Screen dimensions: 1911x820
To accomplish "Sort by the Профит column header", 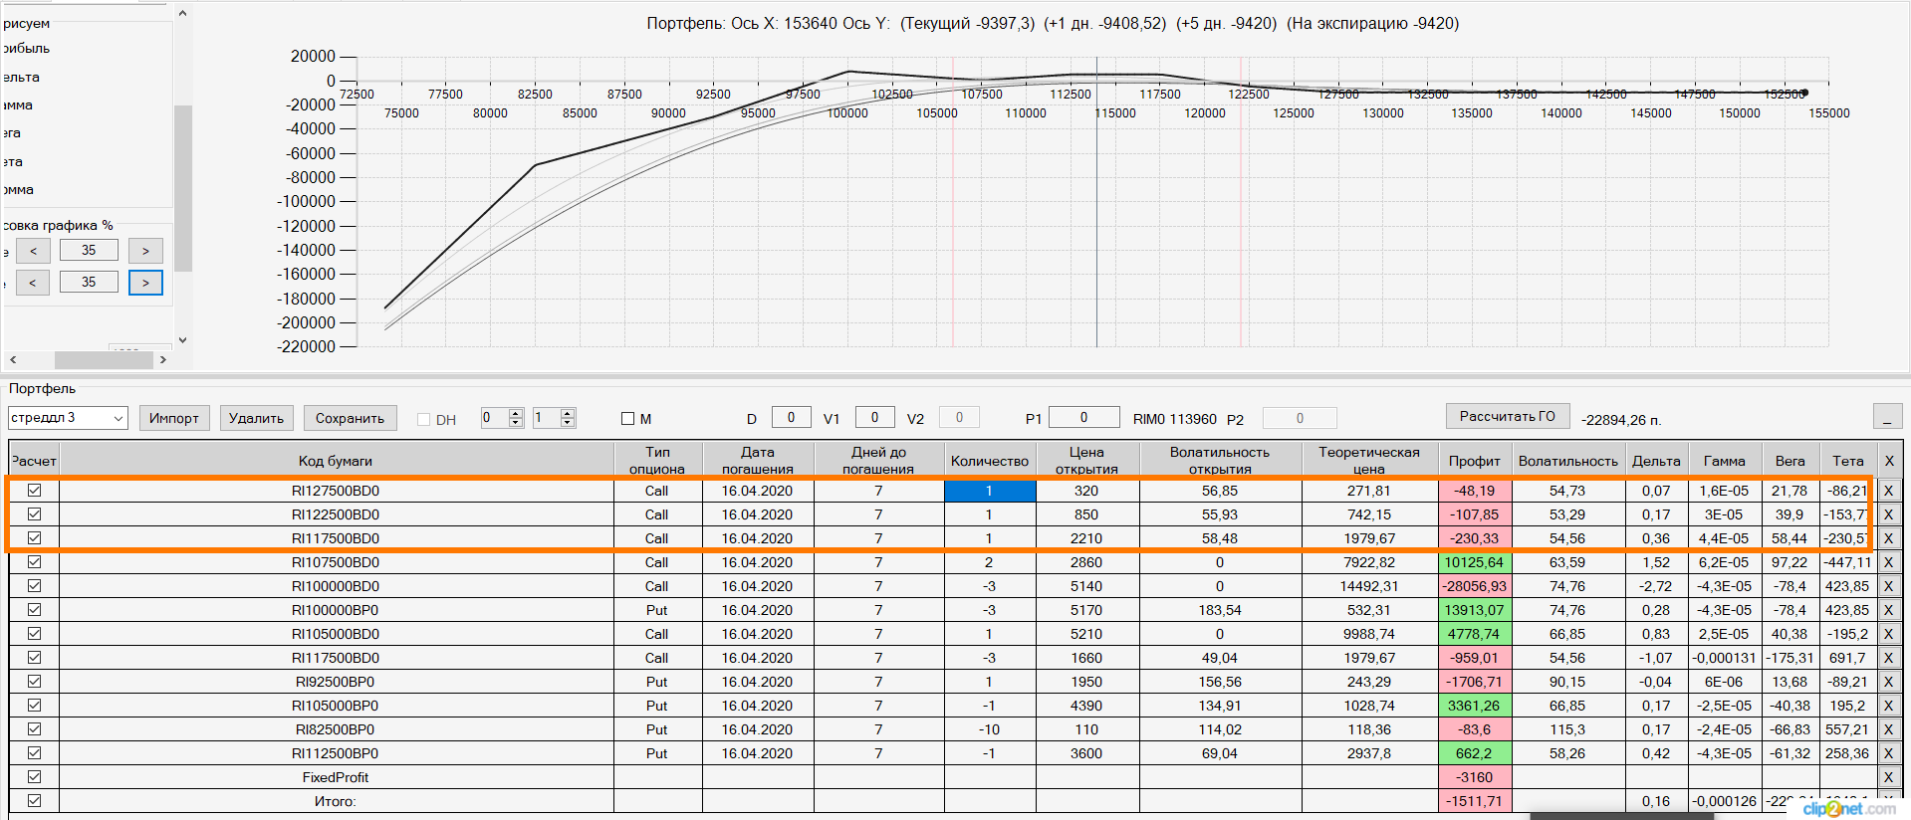I will [x=1474, y=461].
